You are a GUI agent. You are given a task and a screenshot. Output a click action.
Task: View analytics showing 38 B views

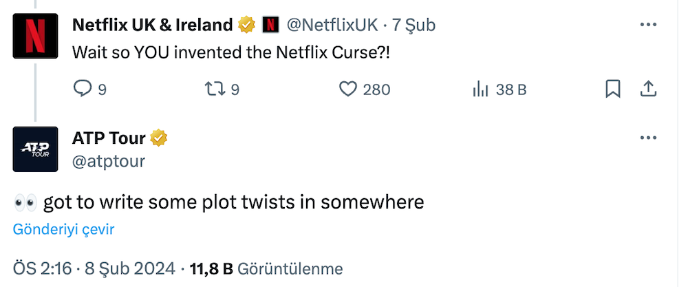tap(480, 89)
